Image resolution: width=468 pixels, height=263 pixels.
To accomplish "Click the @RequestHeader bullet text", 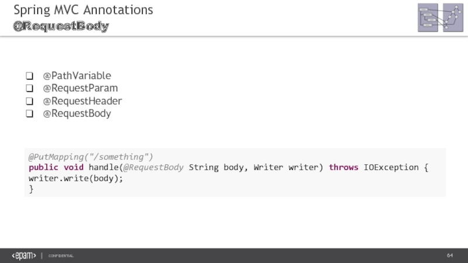I will 82,101.
